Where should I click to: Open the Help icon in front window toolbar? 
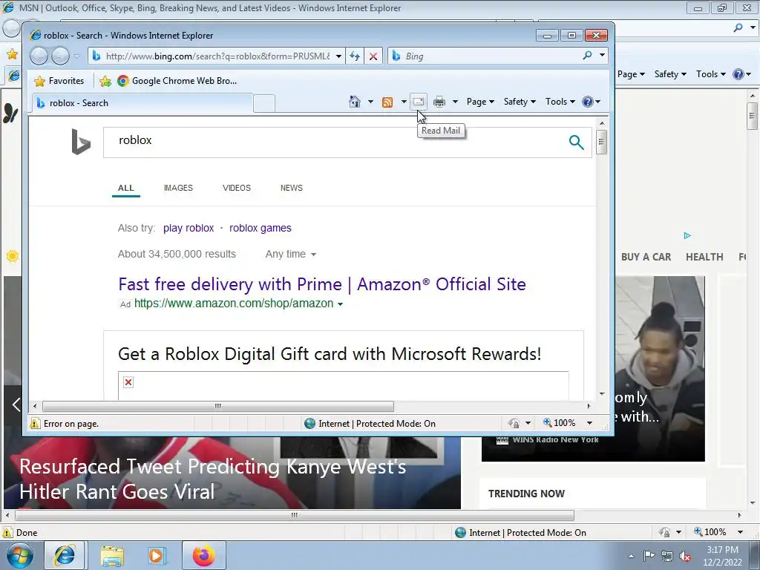588,102
